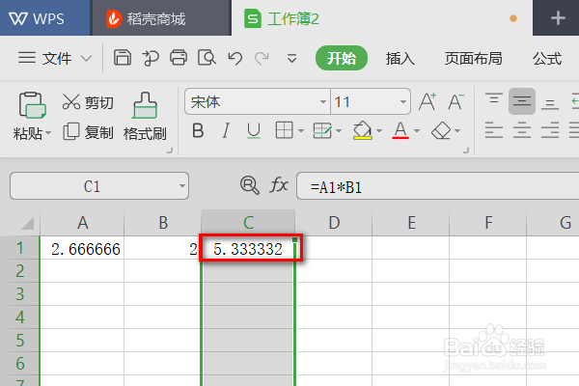Center cell text horizontally
Screen dimensions: 579x386
[x=522, y=130]
